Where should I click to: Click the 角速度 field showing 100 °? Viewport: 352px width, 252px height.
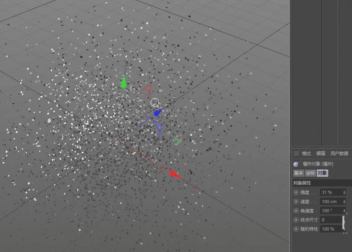(333, 211)
